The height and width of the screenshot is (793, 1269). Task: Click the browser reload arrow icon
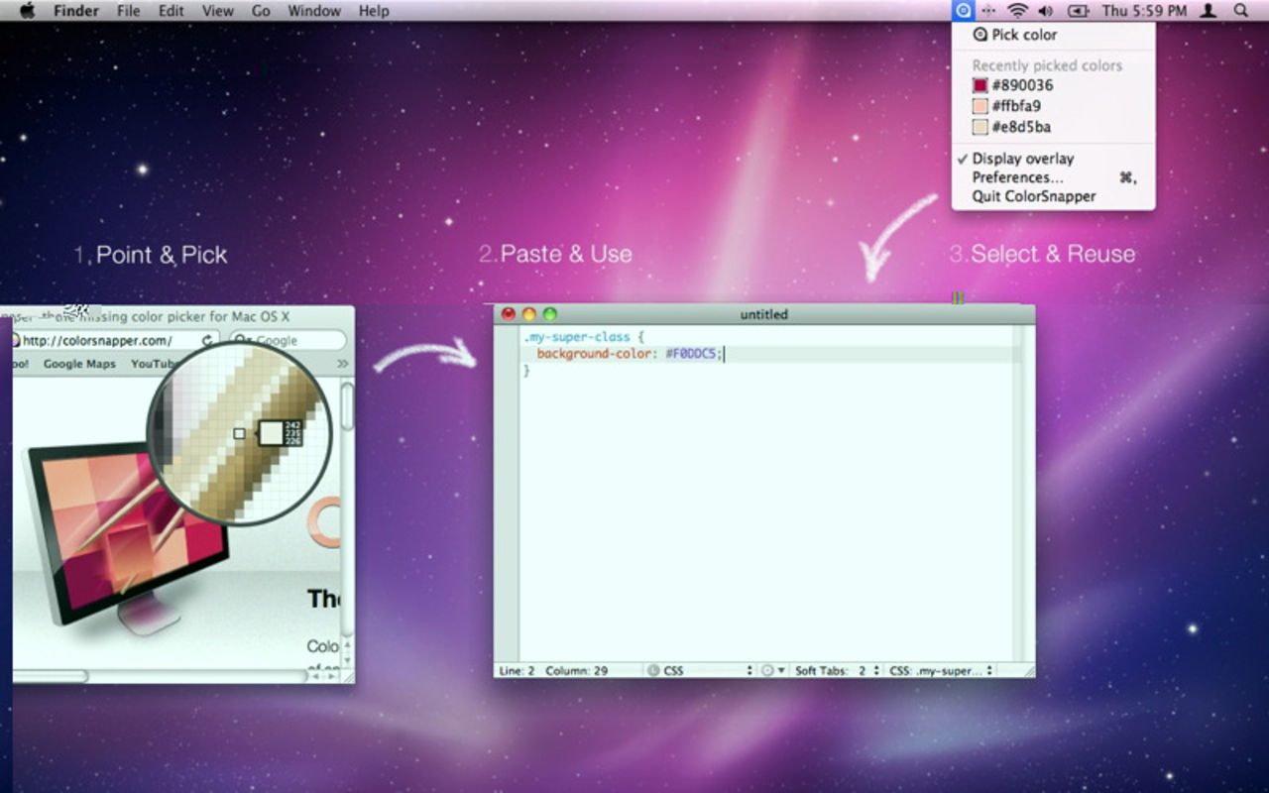(207, 341)
